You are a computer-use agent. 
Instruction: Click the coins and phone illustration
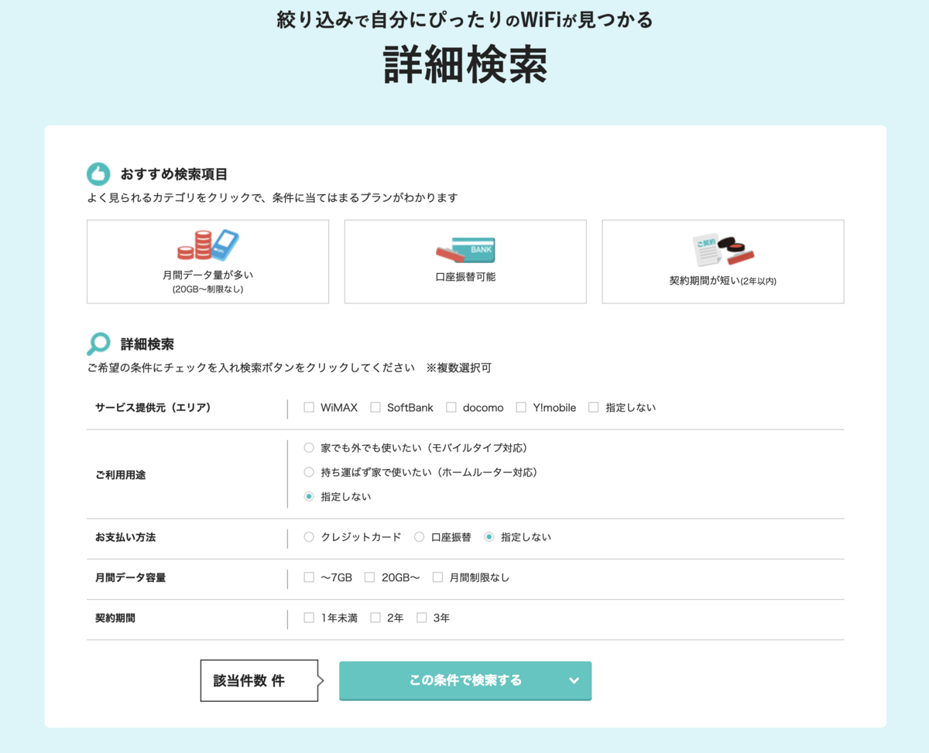[x=207, y=245]
